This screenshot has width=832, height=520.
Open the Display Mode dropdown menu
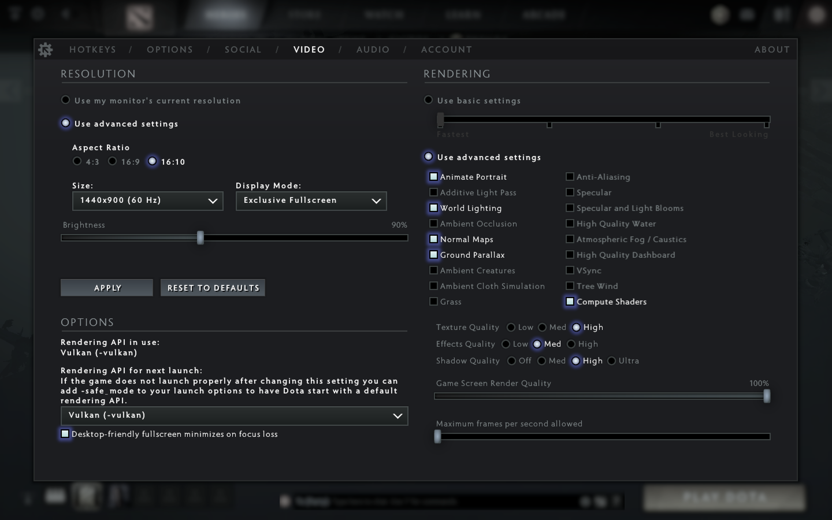310,200
